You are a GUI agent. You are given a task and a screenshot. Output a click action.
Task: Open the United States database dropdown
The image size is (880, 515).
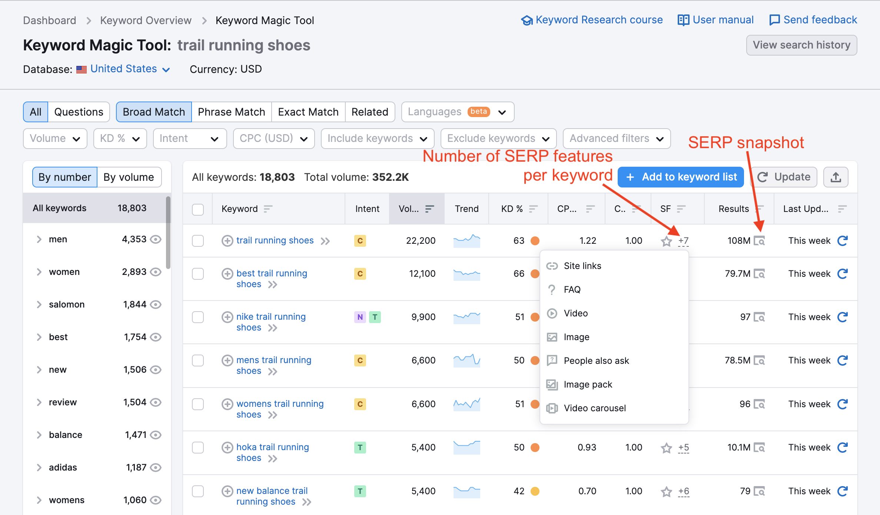coord(123,69)
